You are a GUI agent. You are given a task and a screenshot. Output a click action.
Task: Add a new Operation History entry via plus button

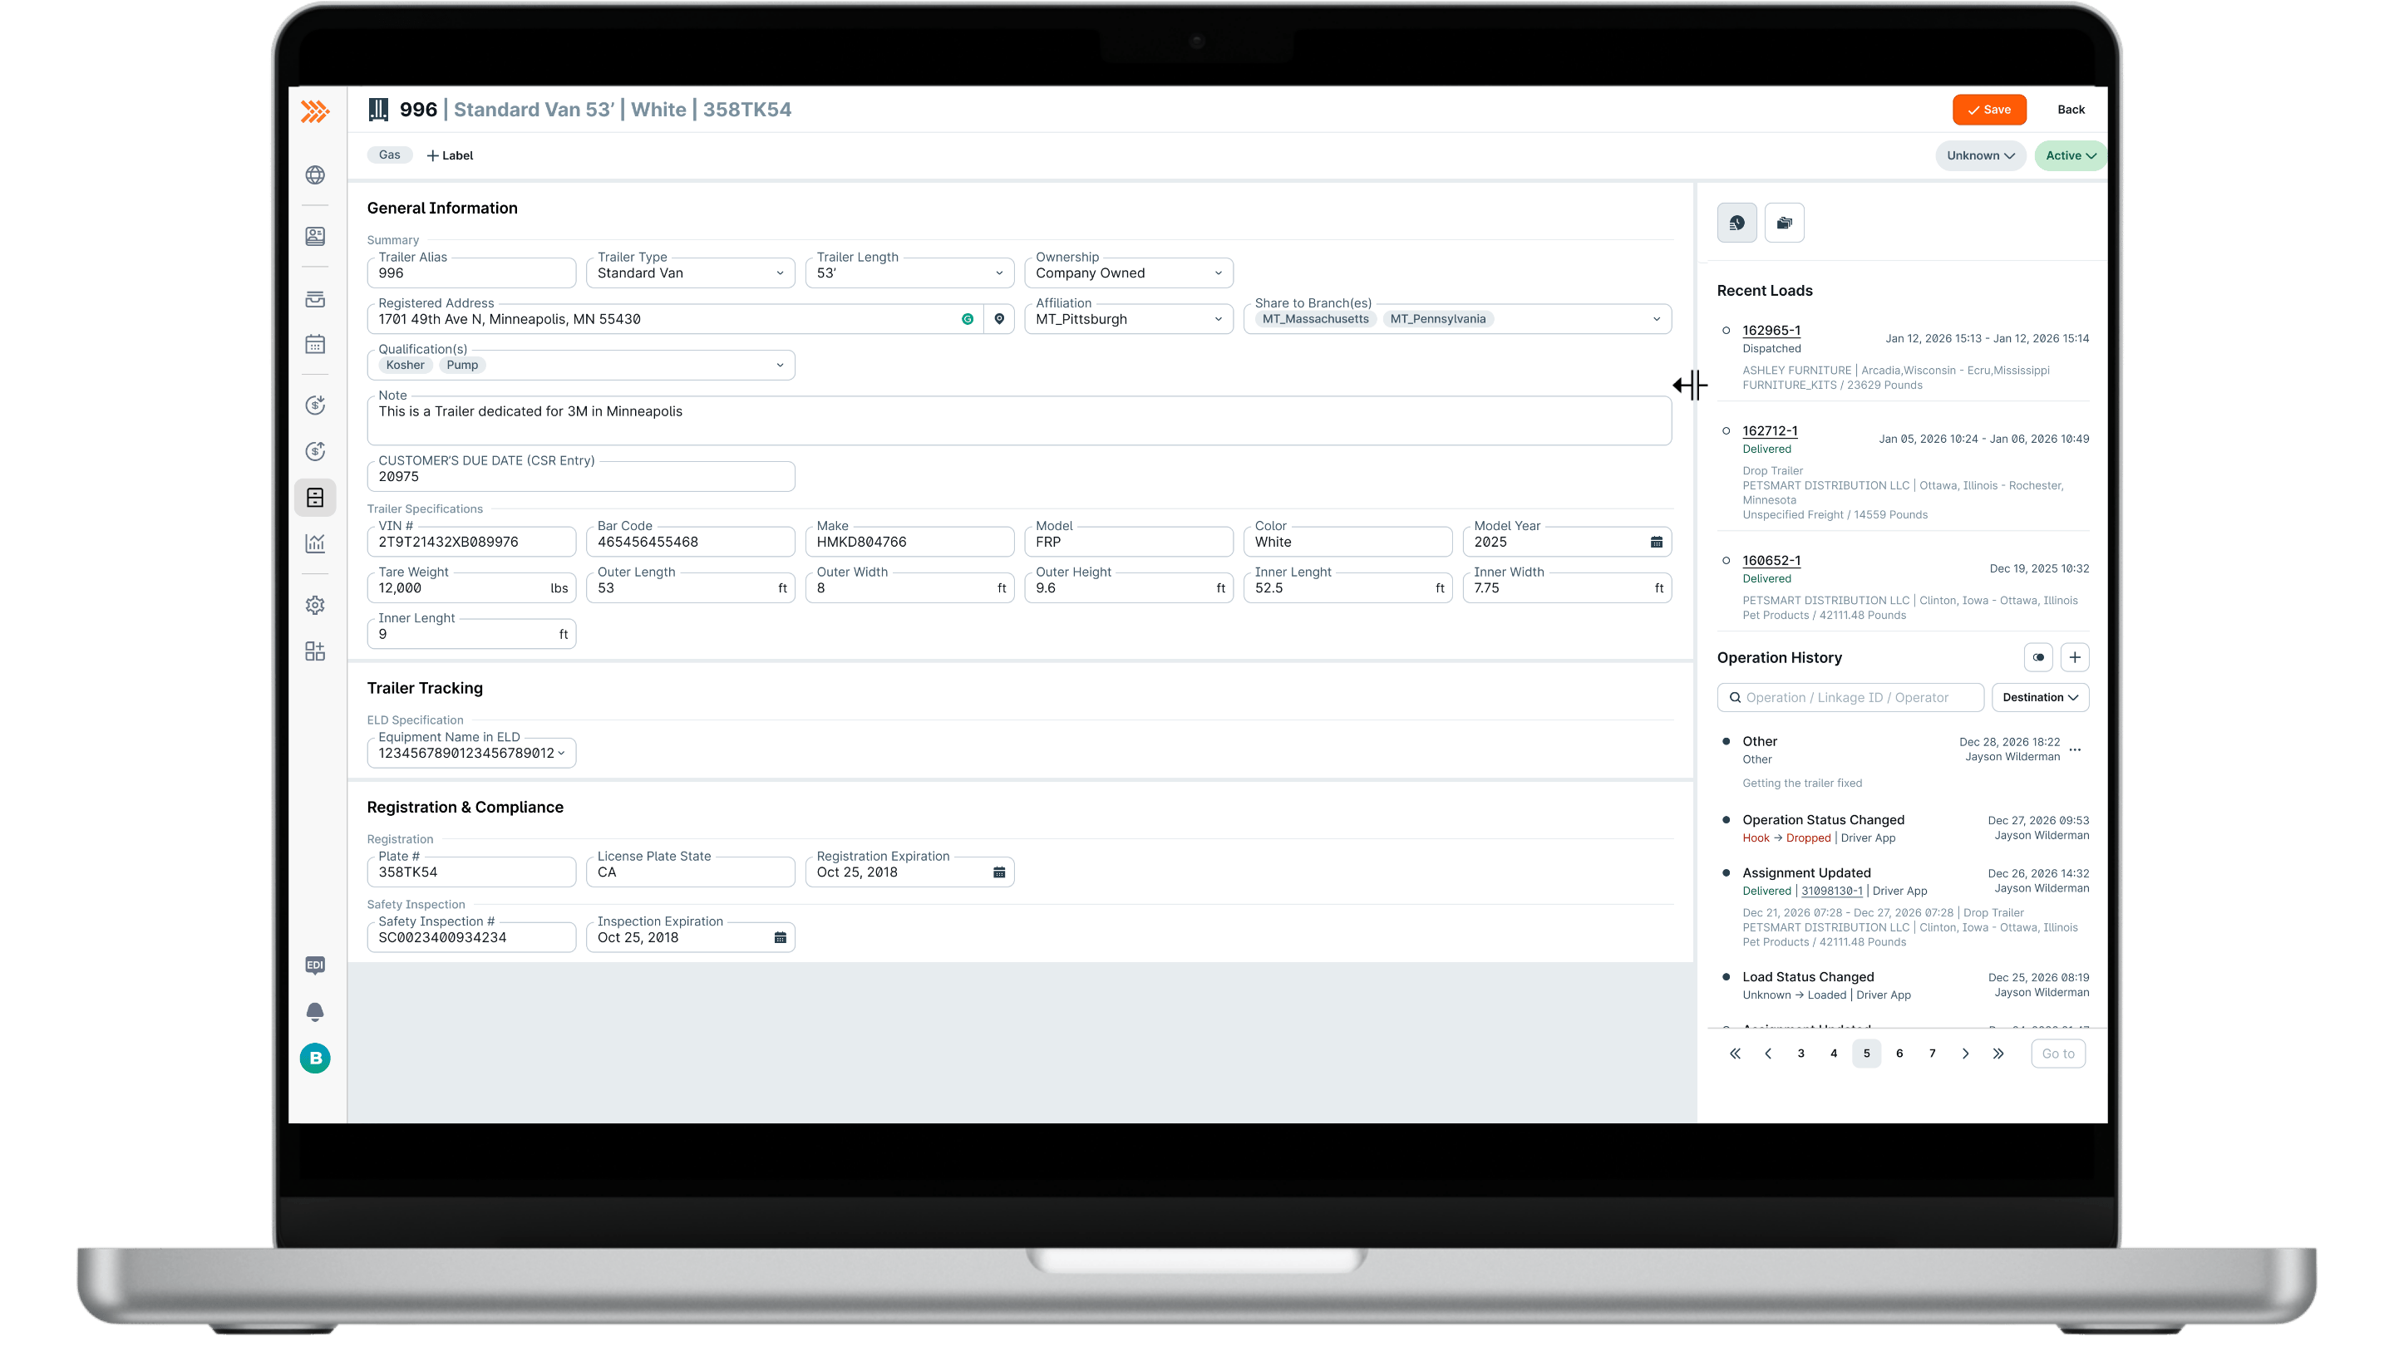[2076, 656]
